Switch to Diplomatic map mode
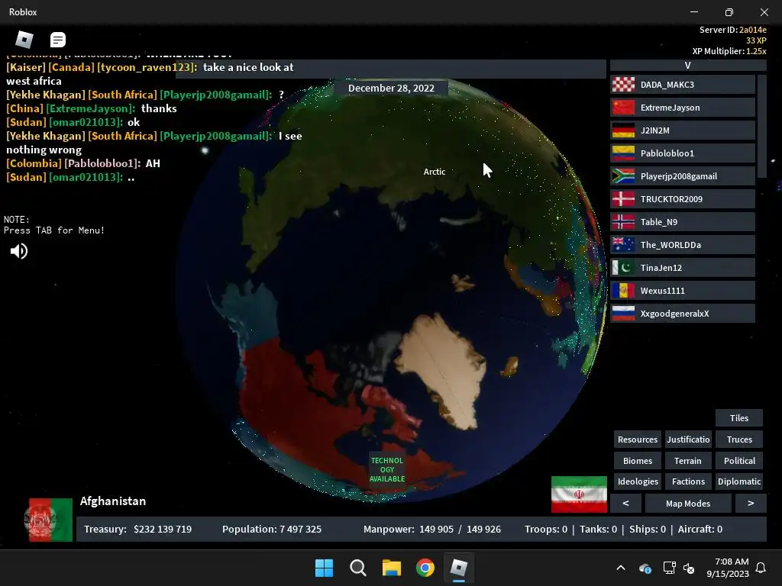782x586 pixels. click(x=739, y=482)
